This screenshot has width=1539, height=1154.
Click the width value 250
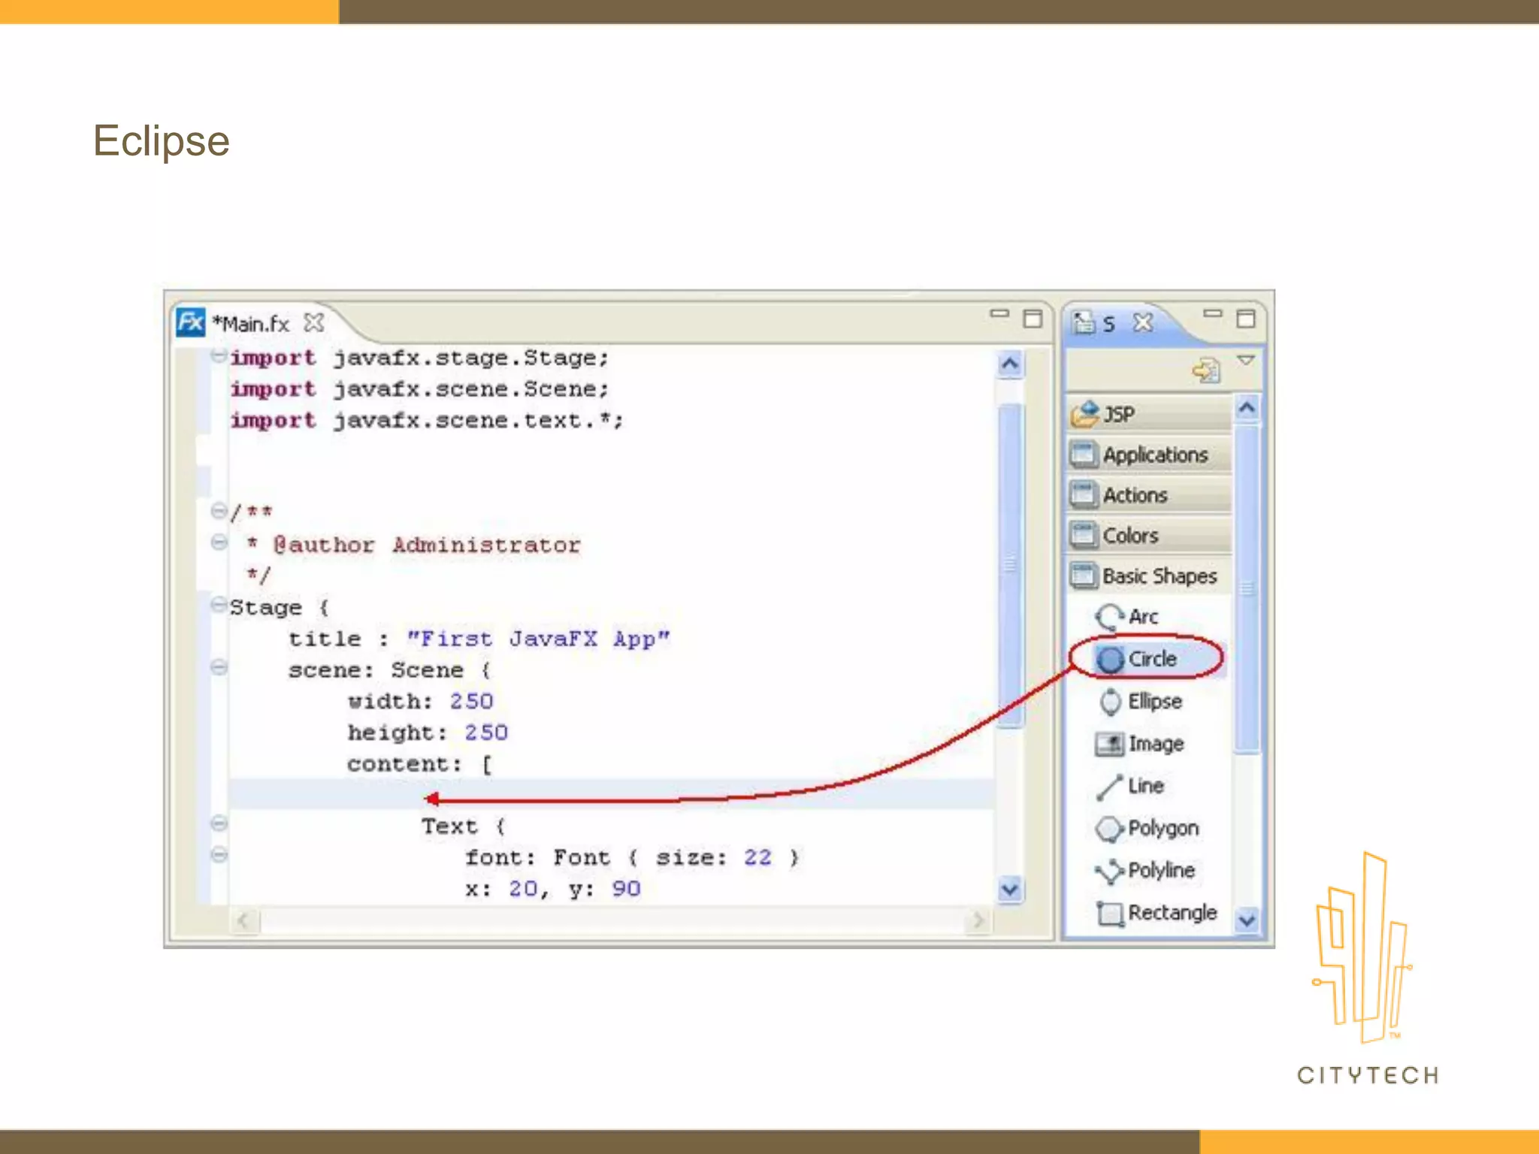coord(471,702)
